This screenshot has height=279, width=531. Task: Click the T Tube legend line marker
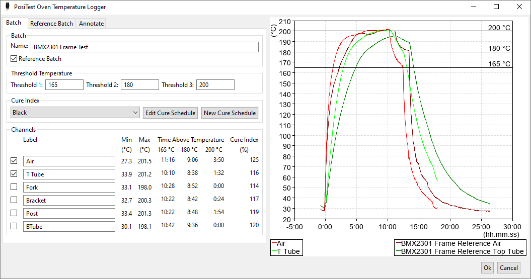(274, 252)
